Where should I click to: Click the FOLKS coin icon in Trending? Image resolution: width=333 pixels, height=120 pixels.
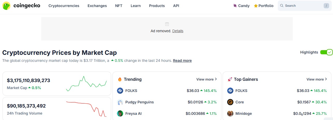coord(120,91)
